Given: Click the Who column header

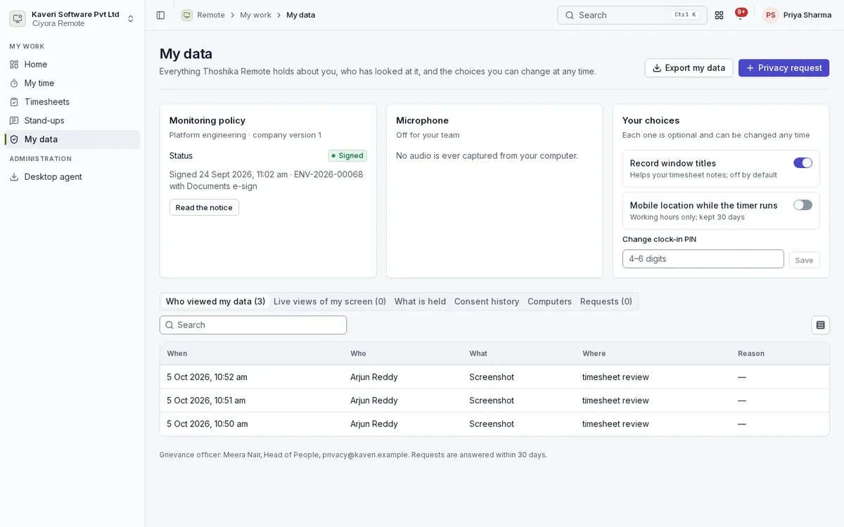Looking at the screenshot, I should click(358, 353).
